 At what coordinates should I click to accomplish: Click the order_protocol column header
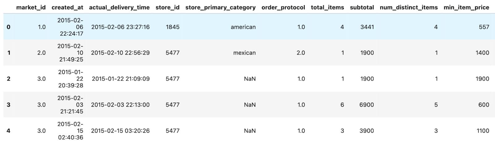pos(283,7)
